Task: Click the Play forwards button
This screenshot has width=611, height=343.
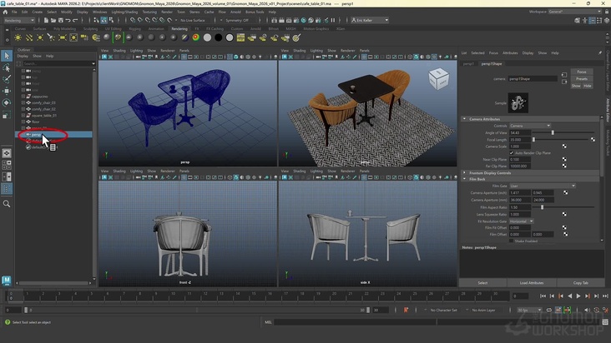Action: pos(578,296)
